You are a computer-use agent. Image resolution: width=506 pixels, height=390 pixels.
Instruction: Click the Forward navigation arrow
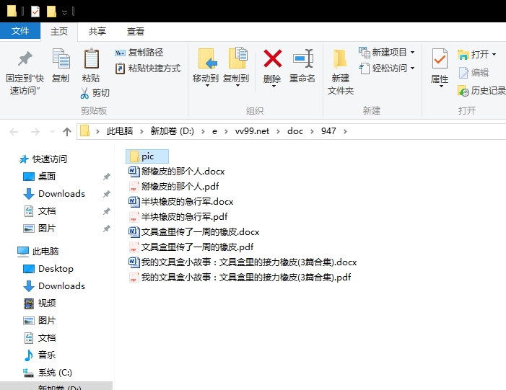click(x=35, y=131)
